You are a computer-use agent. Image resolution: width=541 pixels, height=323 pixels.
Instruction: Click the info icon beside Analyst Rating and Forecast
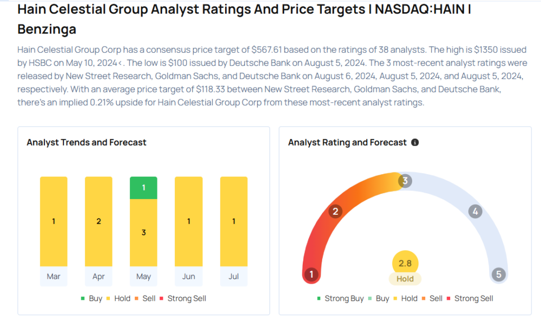415,142
